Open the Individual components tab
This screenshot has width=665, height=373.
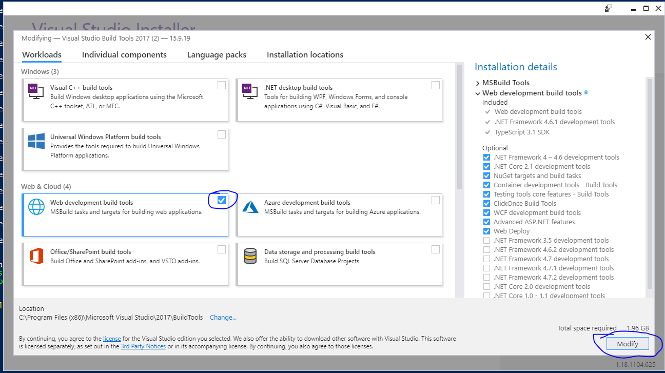click(x=124, y=55)
